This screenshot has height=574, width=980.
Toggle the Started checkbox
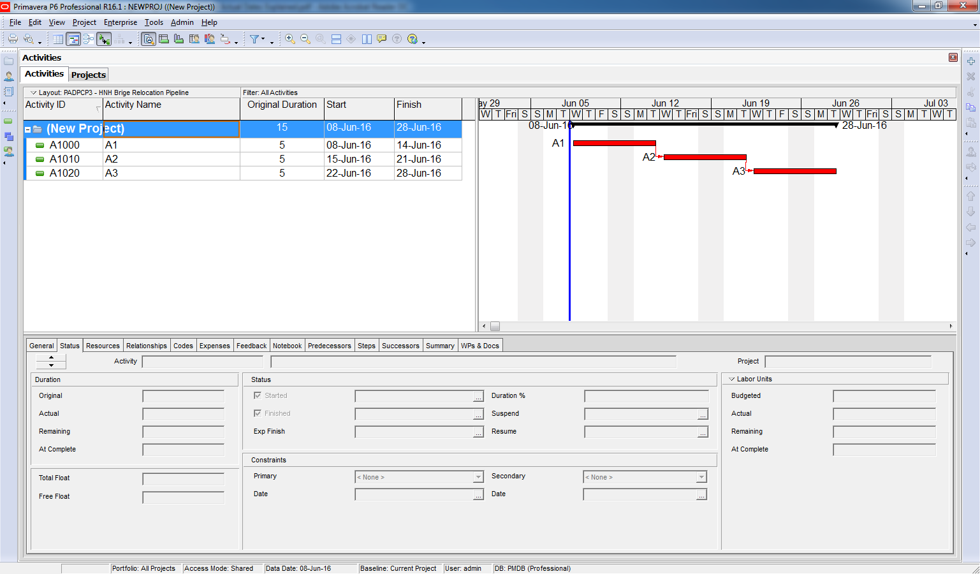(x=258, y=395)
